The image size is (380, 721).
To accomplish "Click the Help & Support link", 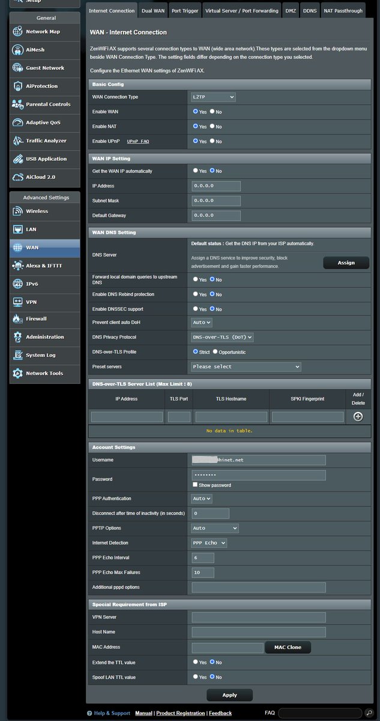I will coord(112,713).
